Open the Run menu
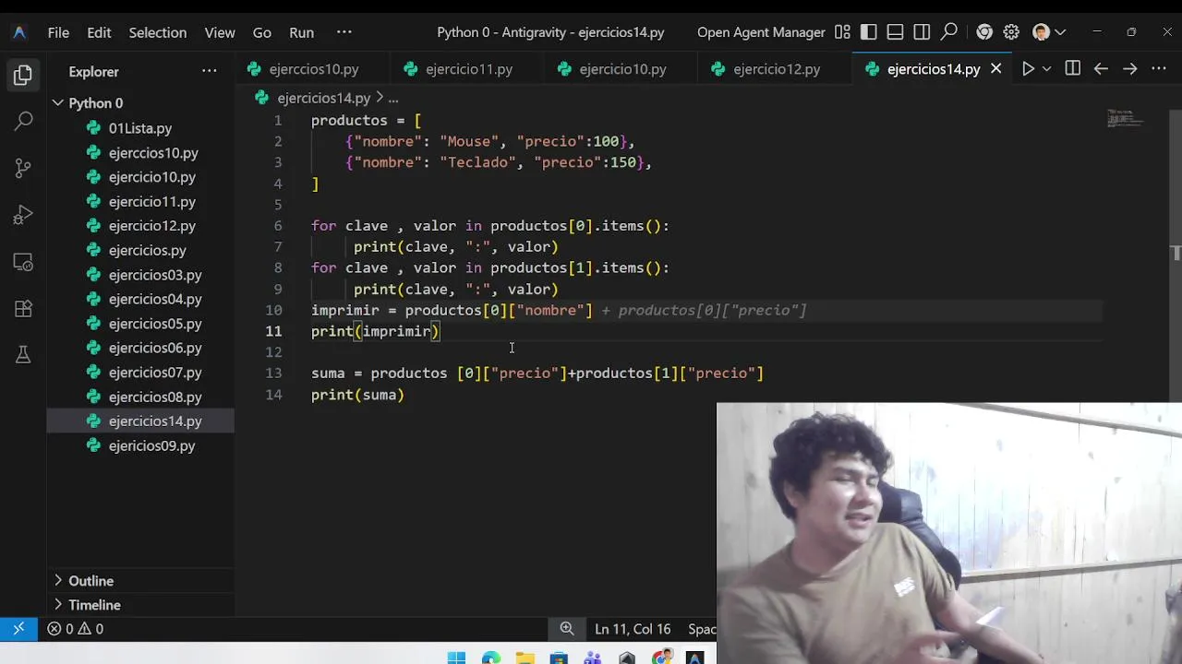Screen dimensions: 1182x664 coord(302,32)
